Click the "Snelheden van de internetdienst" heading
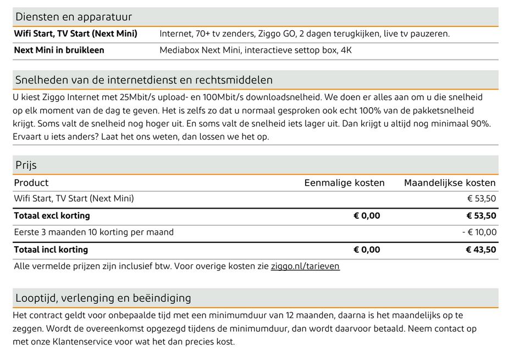Viewport: 508px width, 350px height. tap(144, 80)
